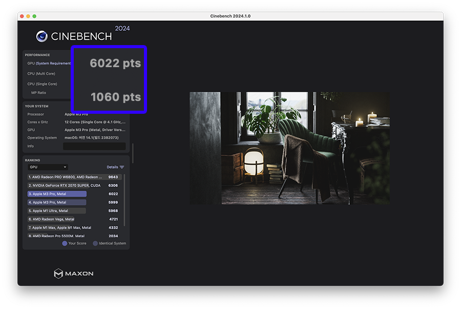This screenshot has width=461, height=309.
Task: Select CPU (Multi Core) performance row
Action: point(41,73)
